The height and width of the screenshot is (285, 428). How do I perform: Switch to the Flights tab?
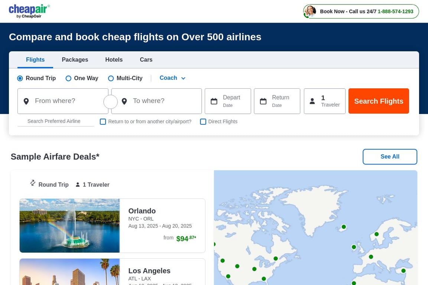pos(35,60)
